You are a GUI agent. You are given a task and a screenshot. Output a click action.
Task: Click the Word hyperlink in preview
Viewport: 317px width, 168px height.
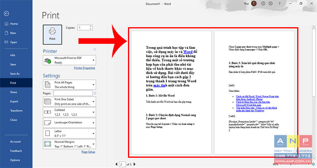pyautogui.click(x=188, y=52)
